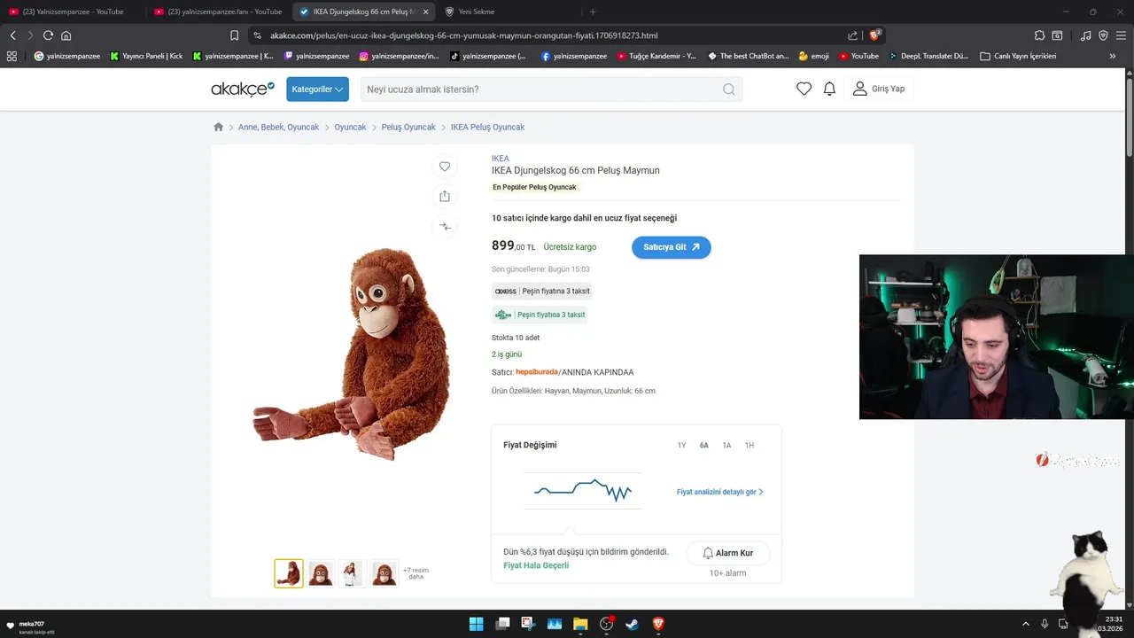
Task: Open Fiyat analizini detaylı gör link
Action: [x=720, y=492]
